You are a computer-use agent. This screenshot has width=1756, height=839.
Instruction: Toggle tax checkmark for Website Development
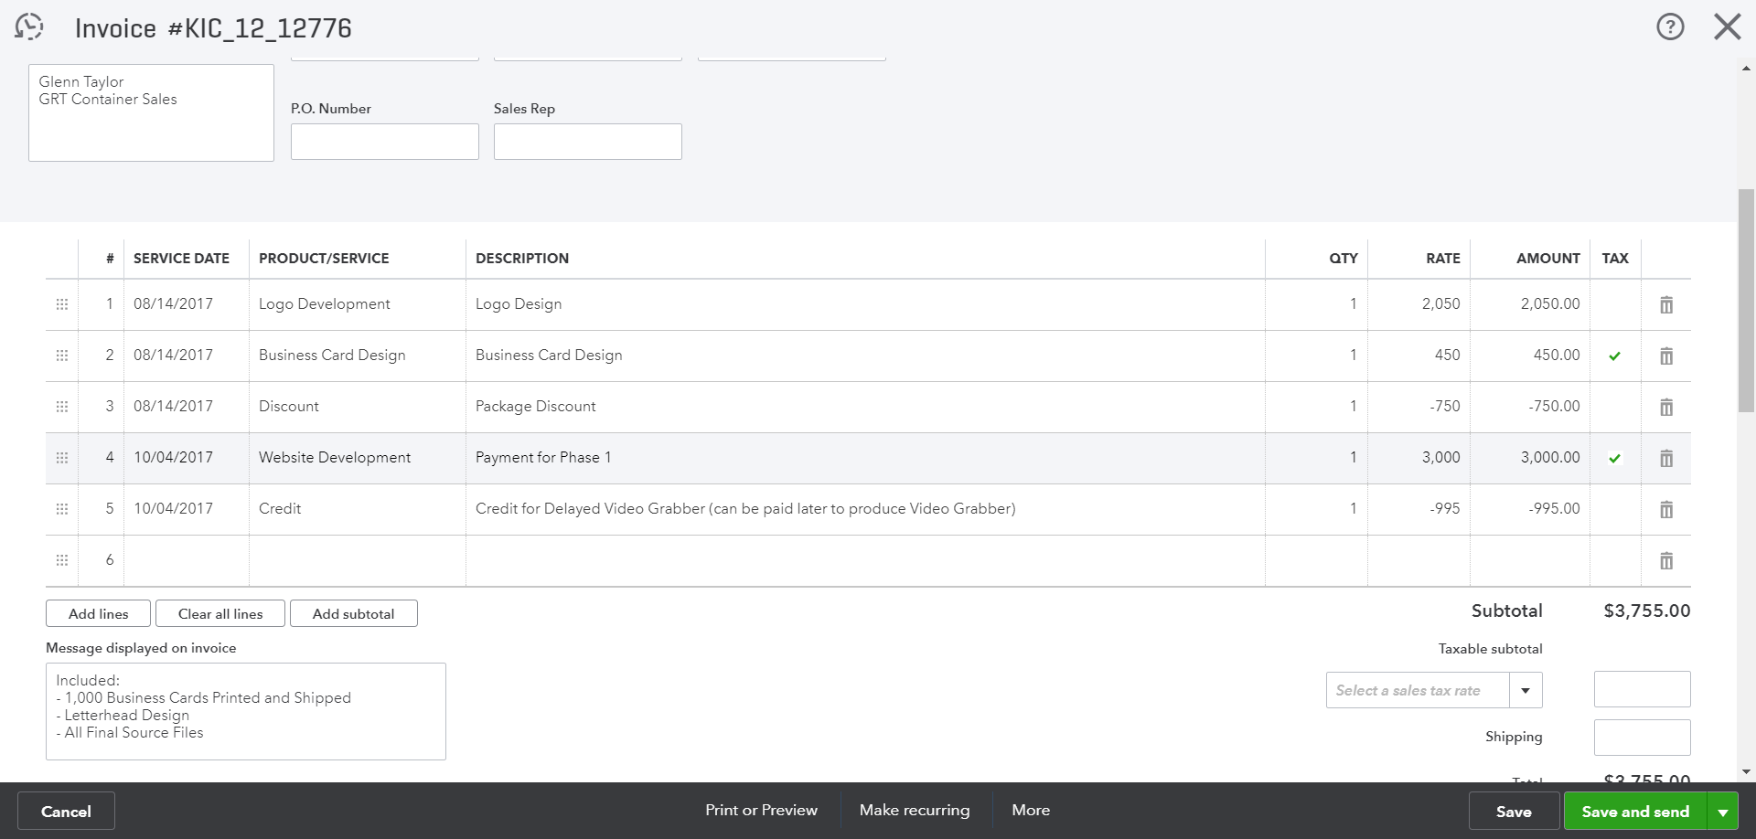[x=1615, y=458]
